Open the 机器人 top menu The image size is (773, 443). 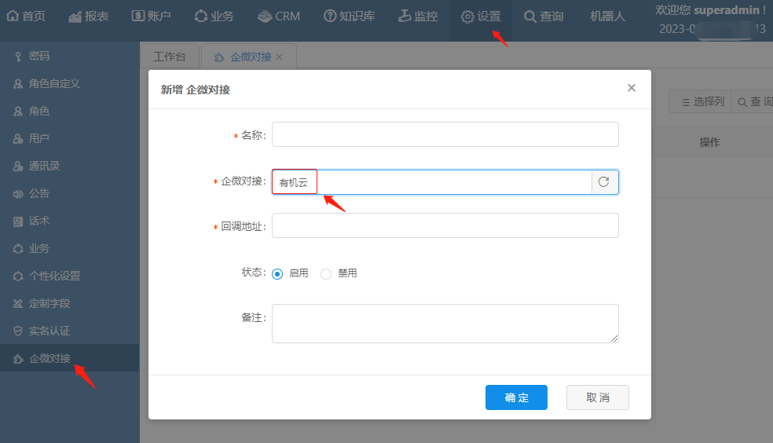click(607, 16)
